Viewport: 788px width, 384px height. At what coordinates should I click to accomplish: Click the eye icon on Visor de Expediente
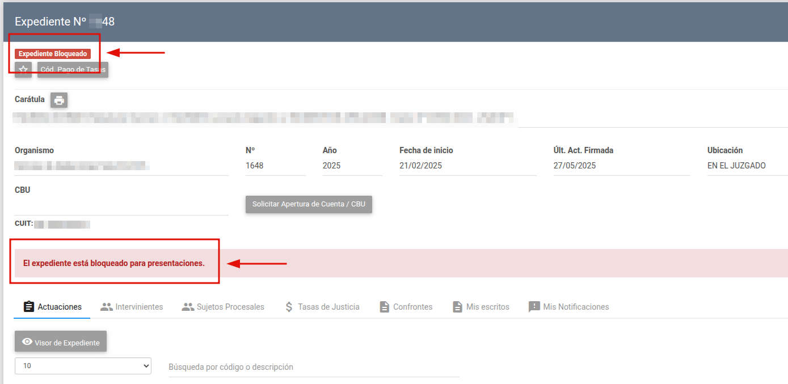[x=27, y=342]
